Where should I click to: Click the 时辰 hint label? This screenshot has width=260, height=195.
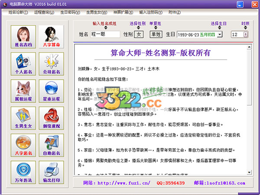click(245, 23)
